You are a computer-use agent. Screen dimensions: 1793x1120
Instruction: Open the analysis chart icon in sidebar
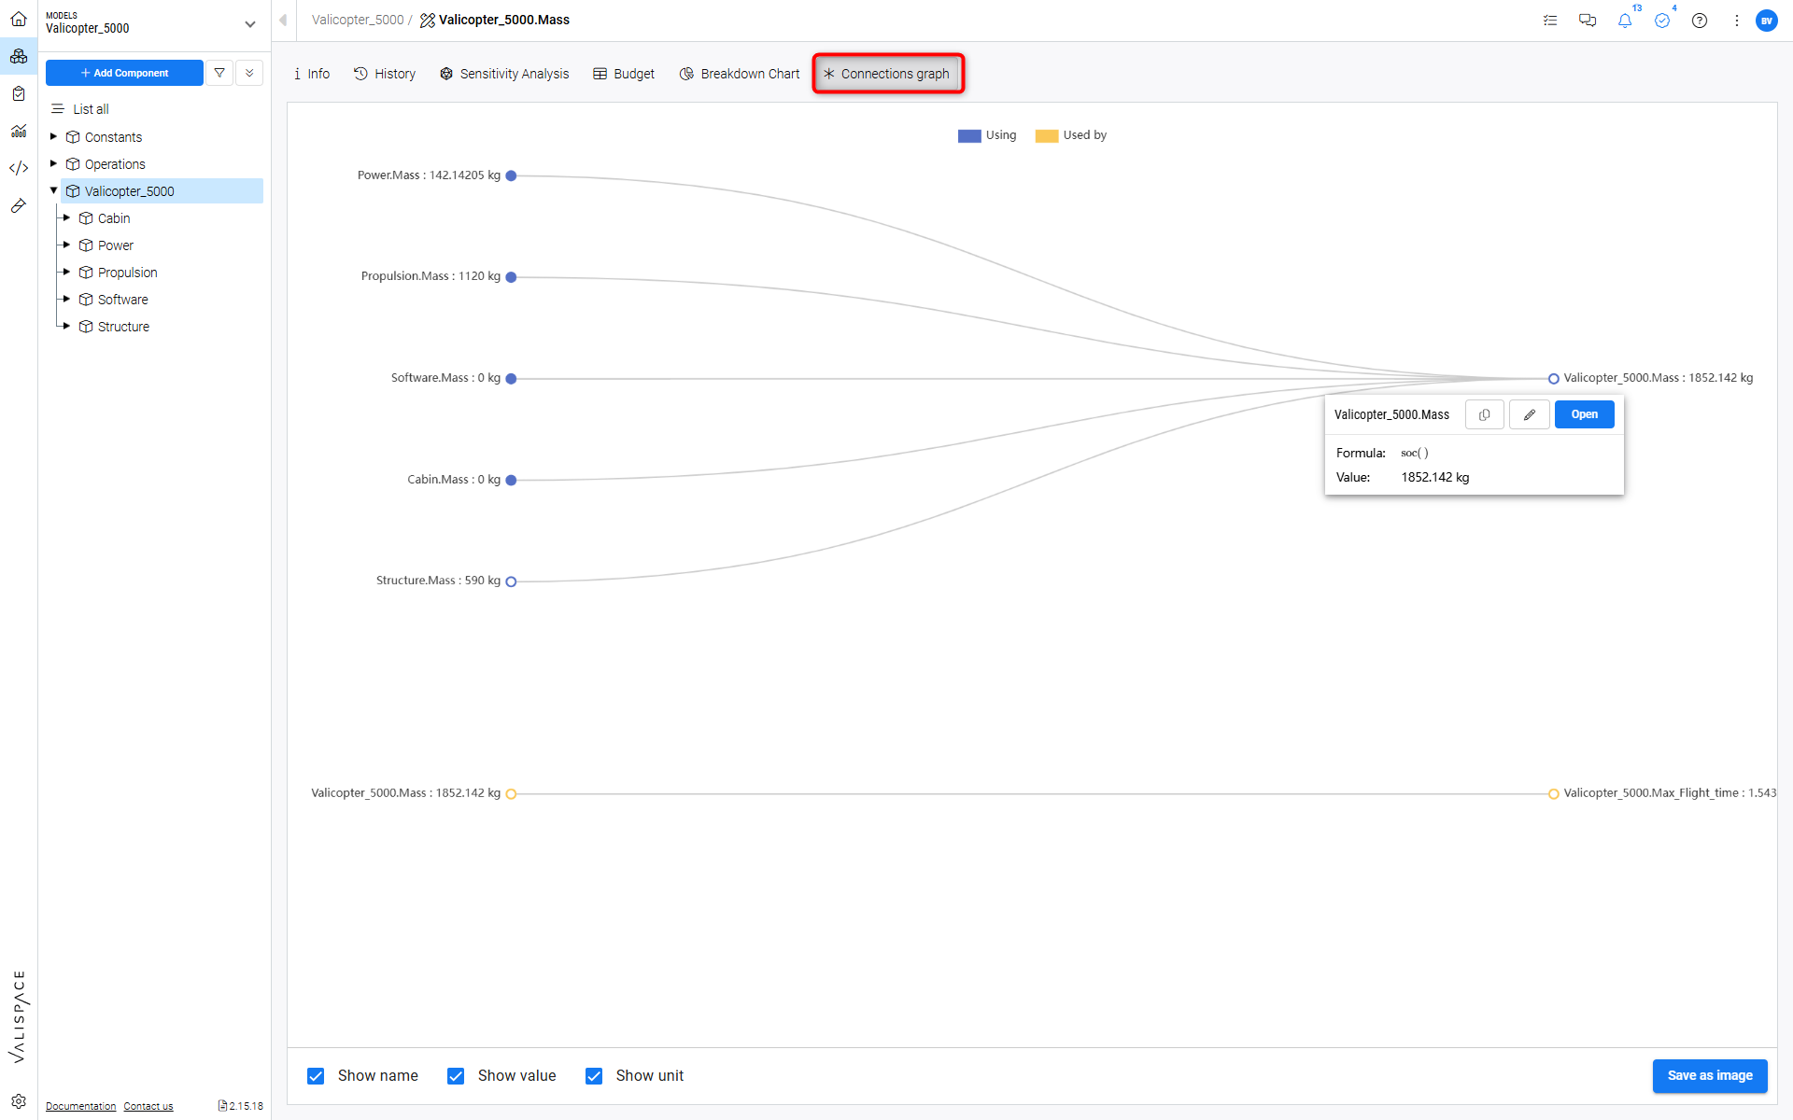click(19, 131)
